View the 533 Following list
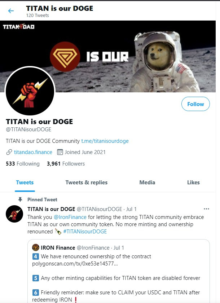Image resolution: width=220 pixels, height=303 pixels. (x=23, y=164)
